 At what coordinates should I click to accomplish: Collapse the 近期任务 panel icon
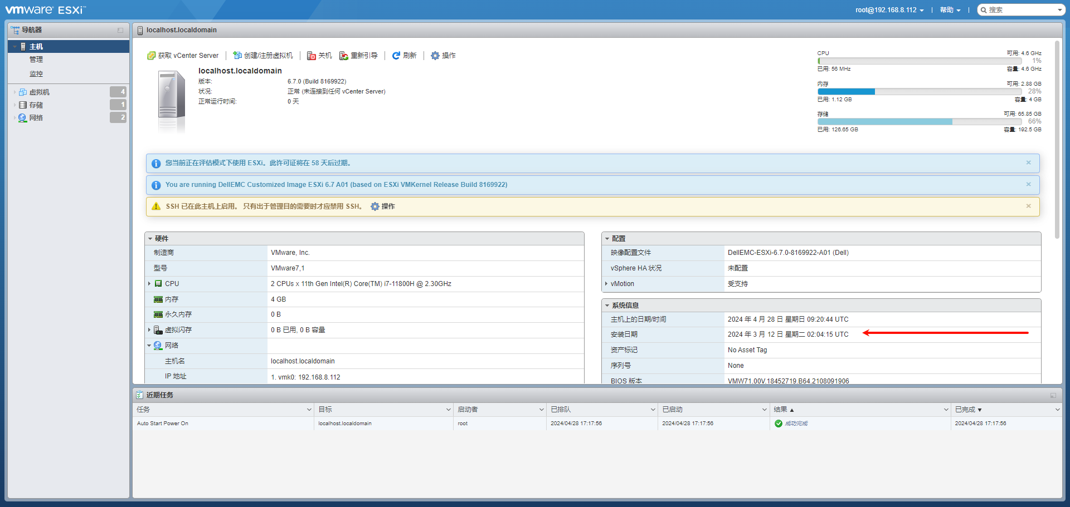click(1053, 396)
